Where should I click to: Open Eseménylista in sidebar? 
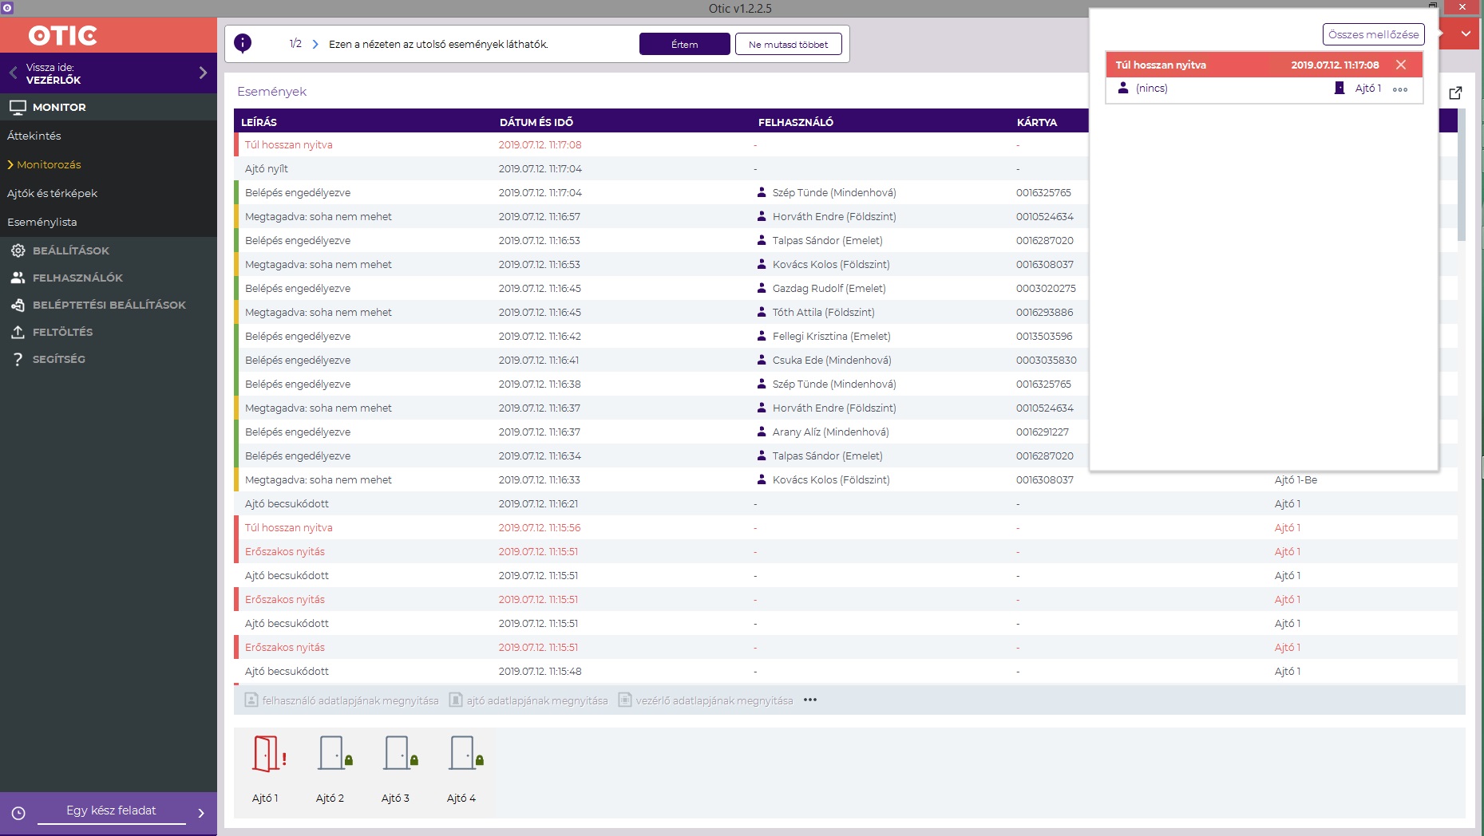[x=42, y=222]
